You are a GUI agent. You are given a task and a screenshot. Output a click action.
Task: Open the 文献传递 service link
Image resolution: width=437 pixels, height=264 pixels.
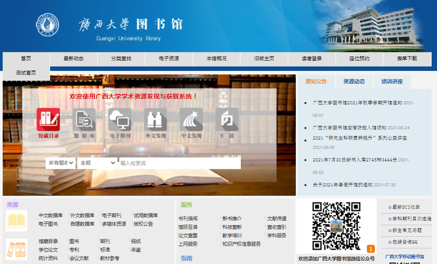tap(277, 219)
